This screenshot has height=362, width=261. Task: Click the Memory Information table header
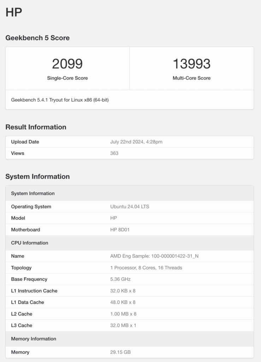[34, 339]
